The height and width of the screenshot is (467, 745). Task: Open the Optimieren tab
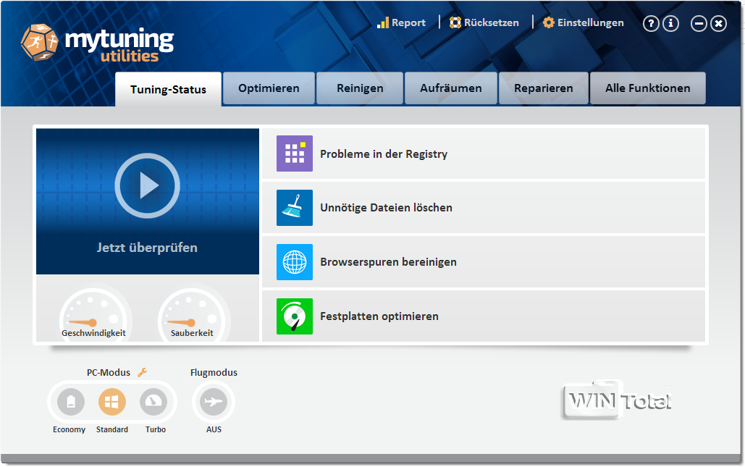269,88
